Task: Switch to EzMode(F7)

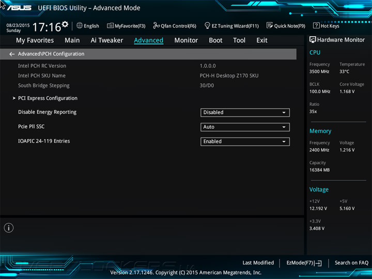Action: tap(304, 263)
